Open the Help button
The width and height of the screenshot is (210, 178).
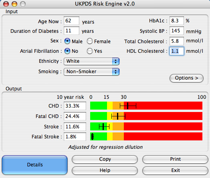[x=105, y=170]
